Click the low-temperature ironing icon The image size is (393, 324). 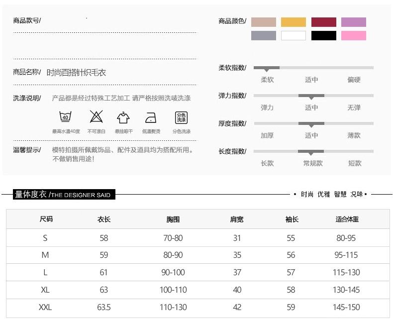click(x=151, y=118)
